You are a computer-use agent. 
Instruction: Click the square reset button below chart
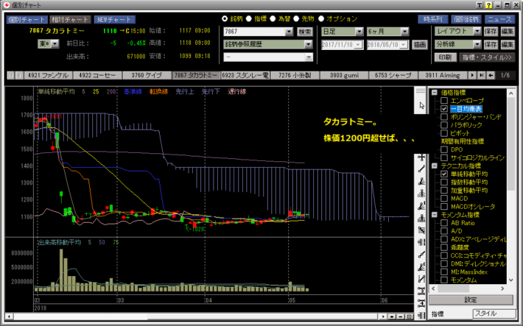coord(410,316)
